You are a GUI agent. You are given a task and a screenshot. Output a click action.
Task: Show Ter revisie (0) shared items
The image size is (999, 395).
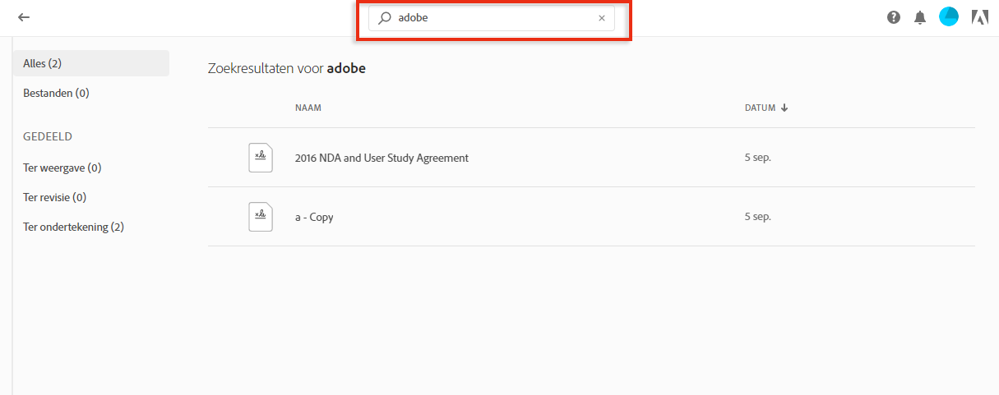point(54,197)
